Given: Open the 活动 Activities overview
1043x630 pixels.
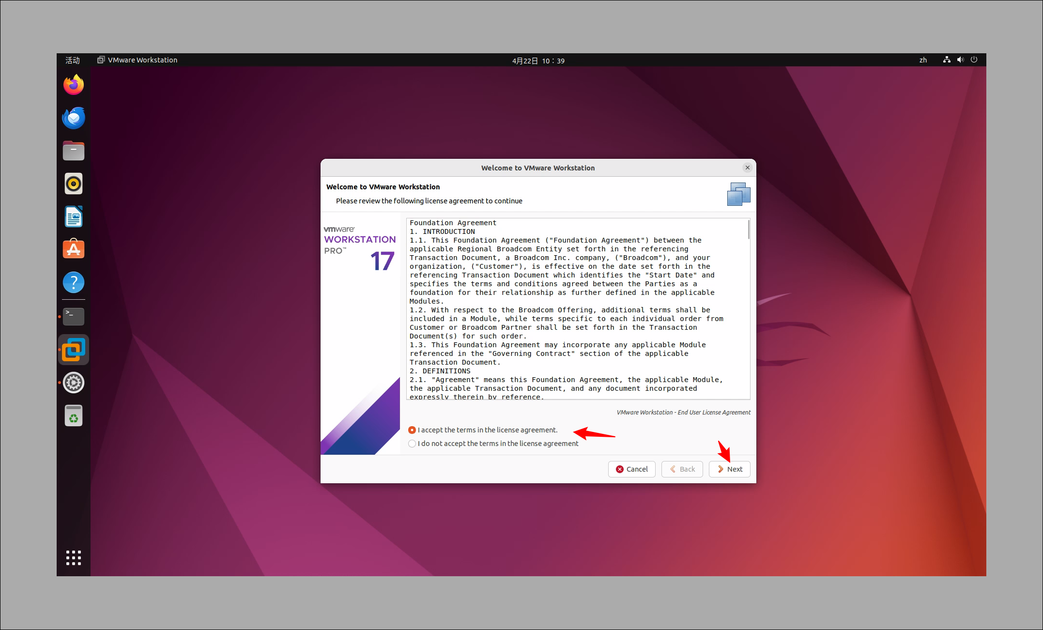Looking at the screenshot, I should coord(73,60).
